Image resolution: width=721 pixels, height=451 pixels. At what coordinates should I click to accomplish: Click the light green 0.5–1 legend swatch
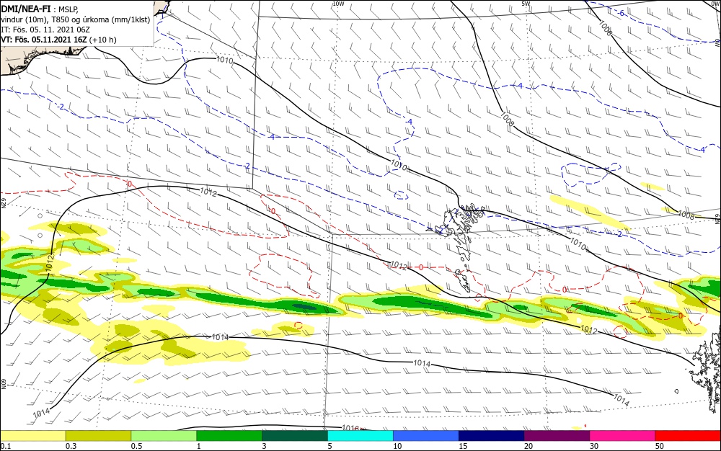[164, 436]
